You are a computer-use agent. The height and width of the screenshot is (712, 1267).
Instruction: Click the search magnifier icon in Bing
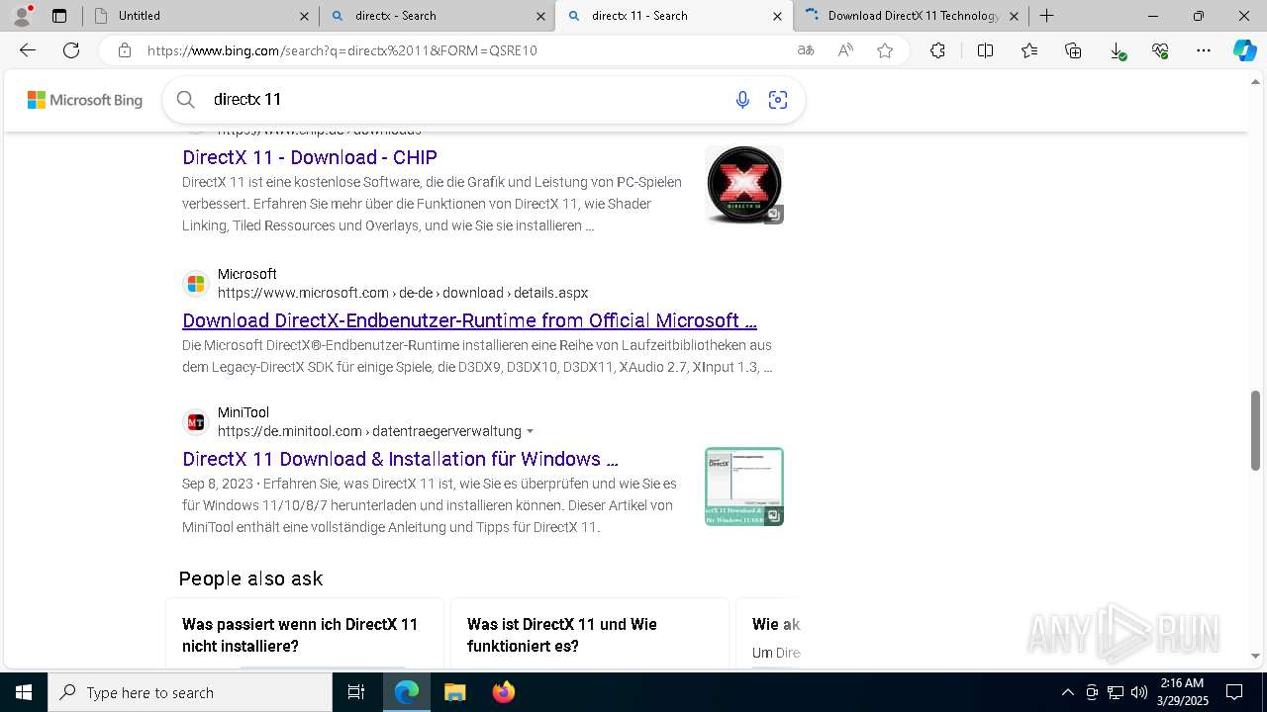(x=185, y=99)
